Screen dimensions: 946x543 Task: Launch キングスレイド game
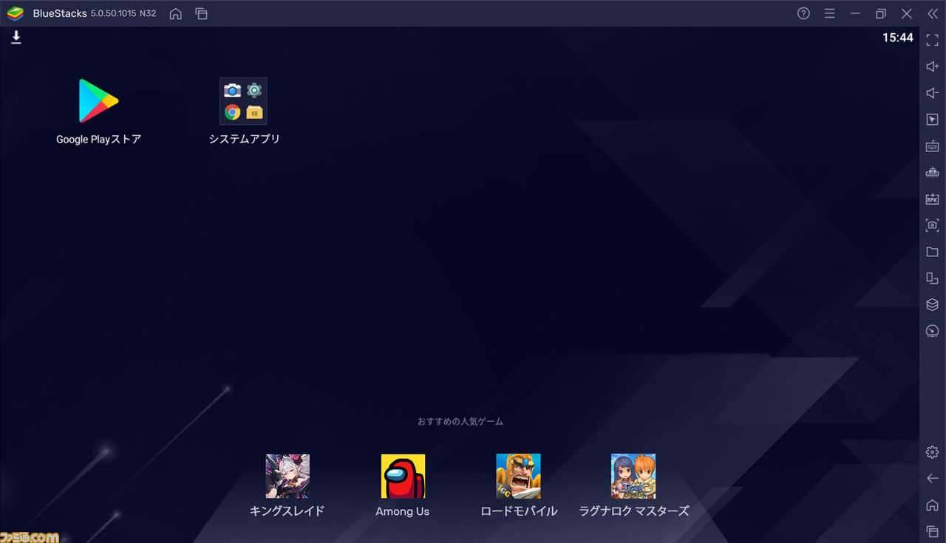coord(287,477)
